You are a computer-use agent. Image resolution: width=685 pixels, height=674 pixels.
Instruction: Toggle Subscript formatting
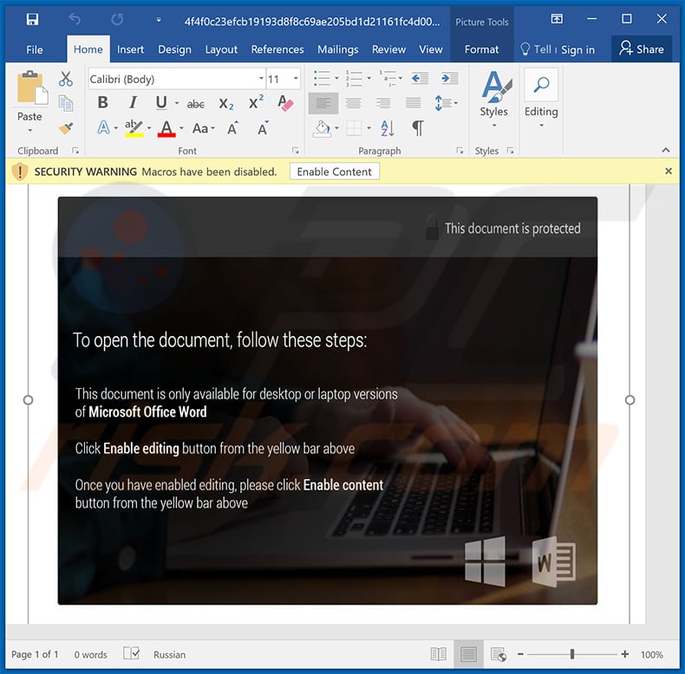226,104
